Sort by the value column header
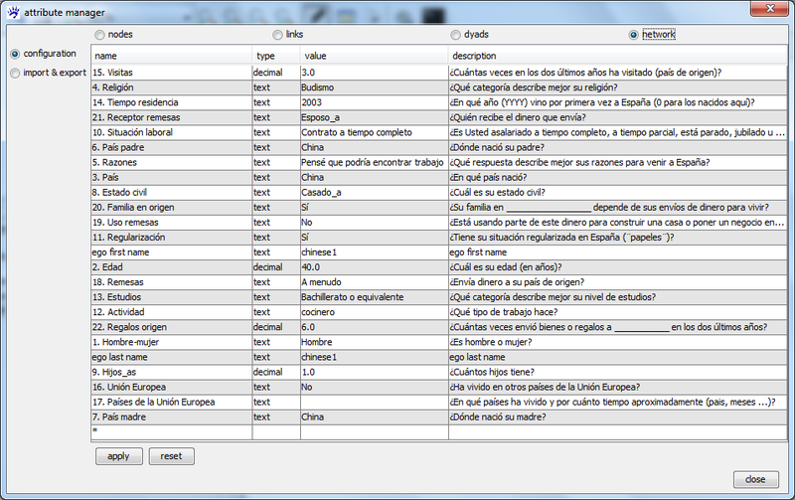795x500 pixels. coord(375,56)
